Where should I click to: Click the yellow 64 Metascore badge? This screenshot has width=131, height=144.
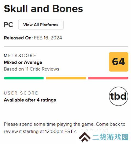click(x=118, y=62)
